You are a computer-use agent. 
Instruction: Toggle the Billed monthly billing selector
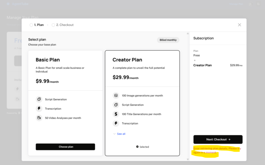coord(168,40)
